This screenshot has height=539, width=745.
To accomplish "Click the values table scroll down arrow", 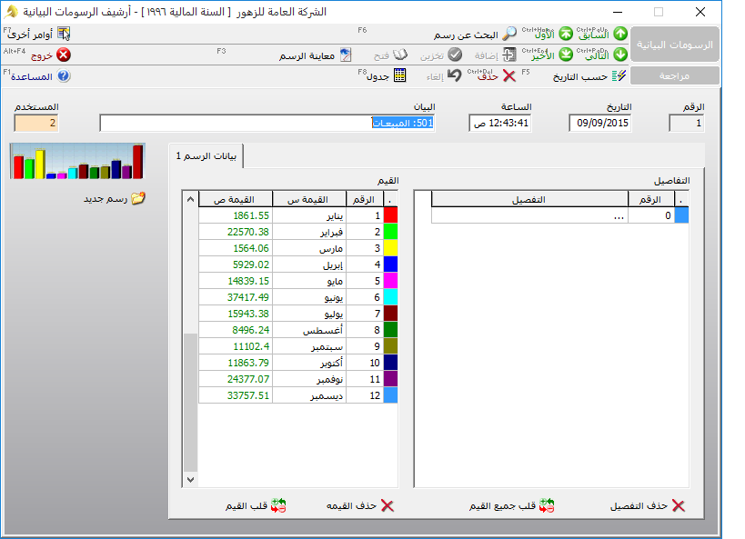I will (190, 480).
